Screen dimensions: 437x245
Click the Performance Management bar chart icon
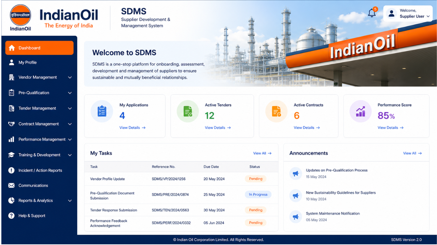[12, 139]
